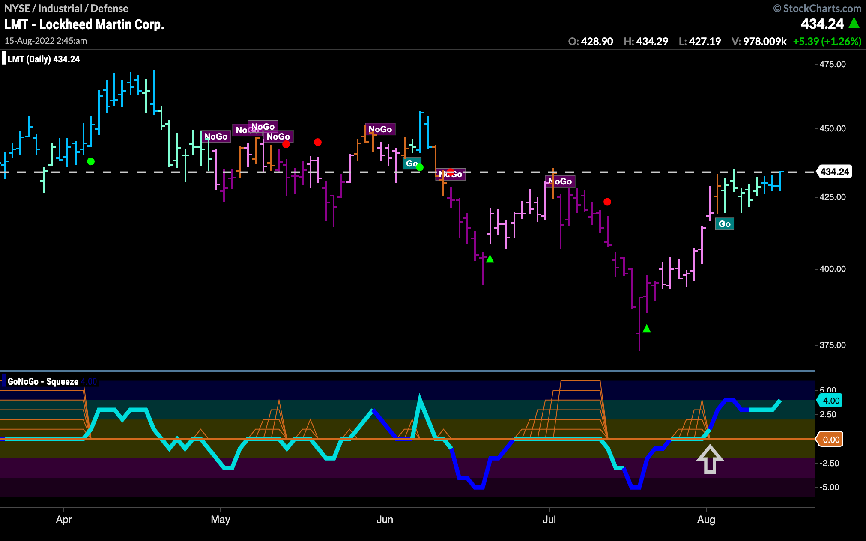This screenshot has height=541, width=866.
Task: Click the change value +5.39 (+1.26%)
Action: point(827,41)
